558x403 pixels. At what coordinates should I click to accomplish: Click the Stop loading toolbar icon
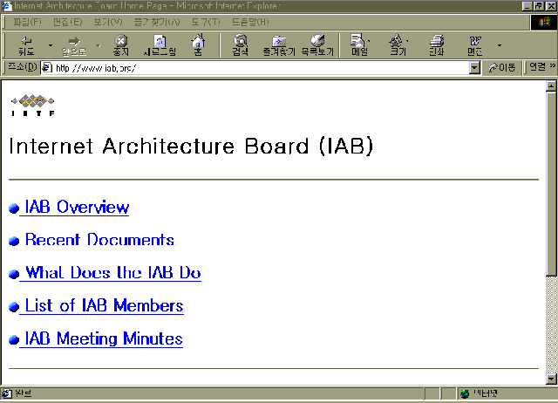point(121,41)
